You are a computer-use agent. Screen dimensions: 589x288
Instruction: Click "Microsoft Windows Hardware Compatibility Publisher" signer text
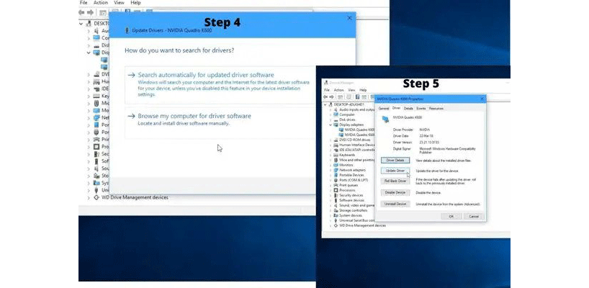tap(447, 150)
